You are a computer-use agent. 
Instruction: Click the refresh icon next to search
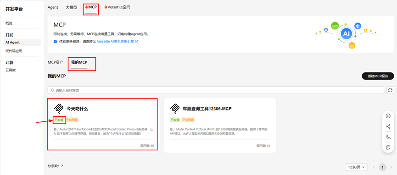[390, 90]
